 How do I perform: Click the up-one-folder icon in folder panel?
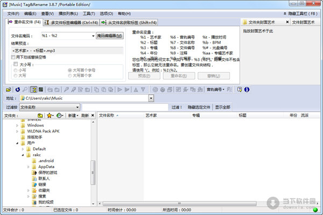point(40,116)
